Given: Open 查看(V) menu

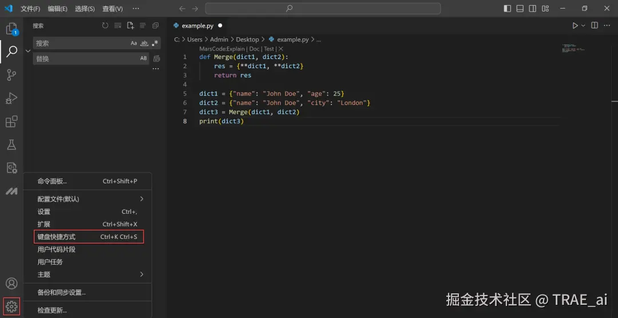Looking at the screenshot, I should (112, 9).
